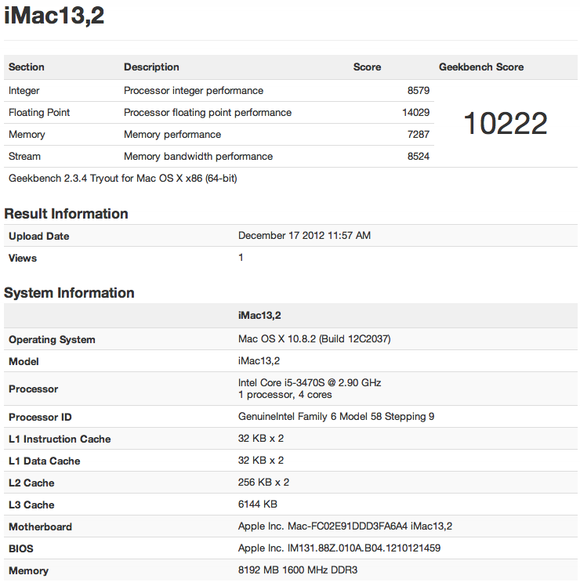580x586 pixels.
Task: Click the L2 Cache label
Action: (31, 483)
